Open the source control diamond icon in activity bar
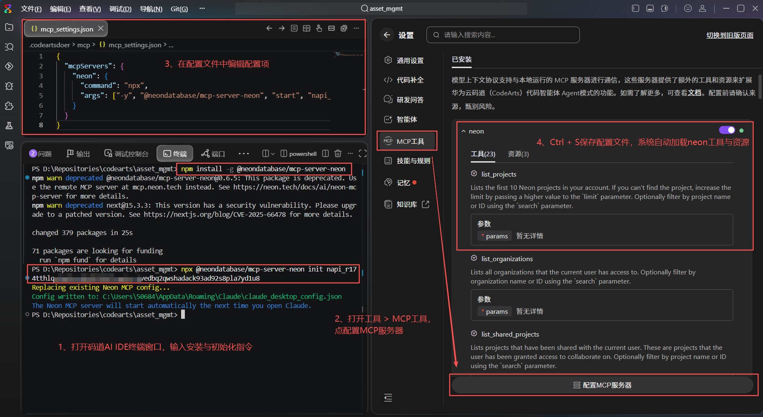763x417 pixels. [9, 66]
